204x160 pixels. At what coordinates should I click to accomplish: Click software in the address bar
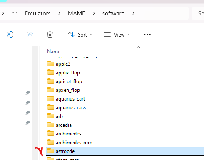click(x=113, y=13)
